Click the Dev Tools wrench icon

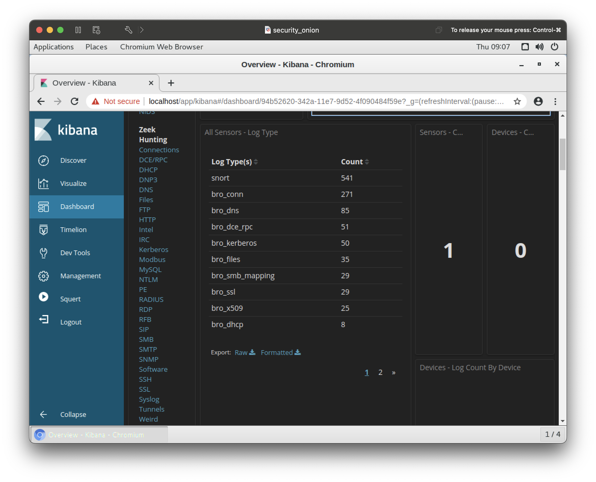point(44,253)
